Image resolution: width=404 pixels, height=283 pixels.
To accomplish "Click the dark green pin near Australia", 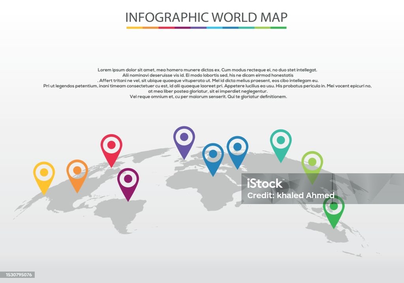I will coord(334,212).
